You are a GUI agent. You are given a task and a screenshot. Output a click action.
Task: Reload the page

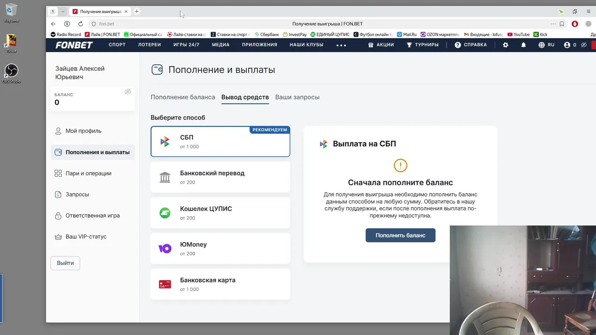coord(81,24)
